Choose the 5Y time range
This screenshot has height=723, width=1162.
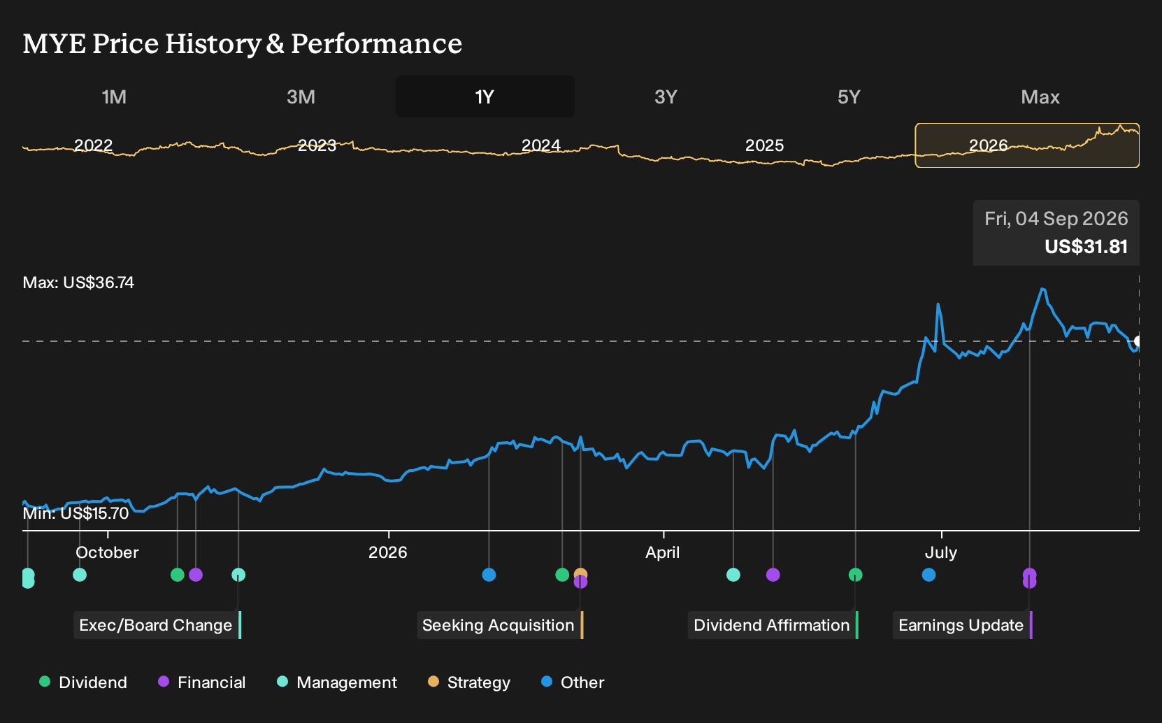tap(849, 96)
